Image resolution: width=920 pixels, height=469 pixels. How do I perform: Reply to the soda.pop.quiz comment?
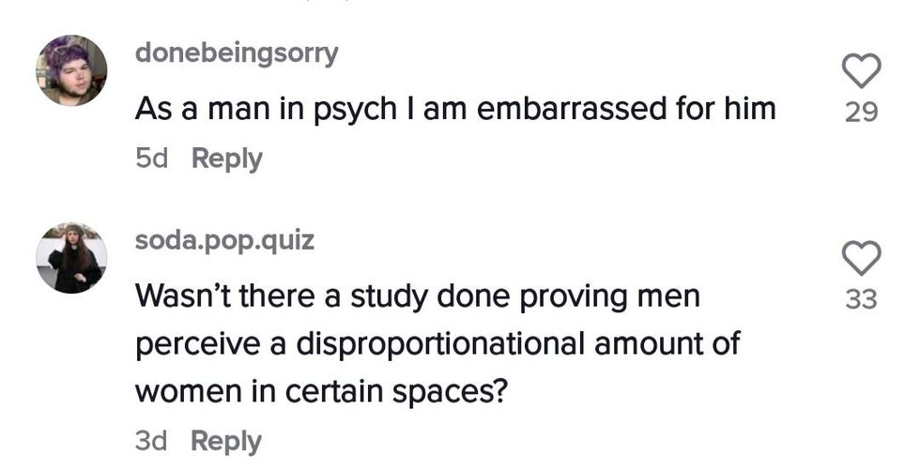tap(226, 440)
